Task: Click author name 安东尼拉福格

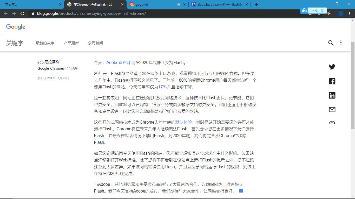Action: click(48, 62)
